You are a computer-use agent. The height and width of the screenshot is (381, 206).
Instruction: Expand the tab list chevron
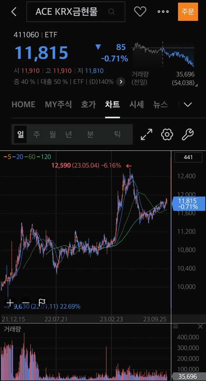pos(188,105)
